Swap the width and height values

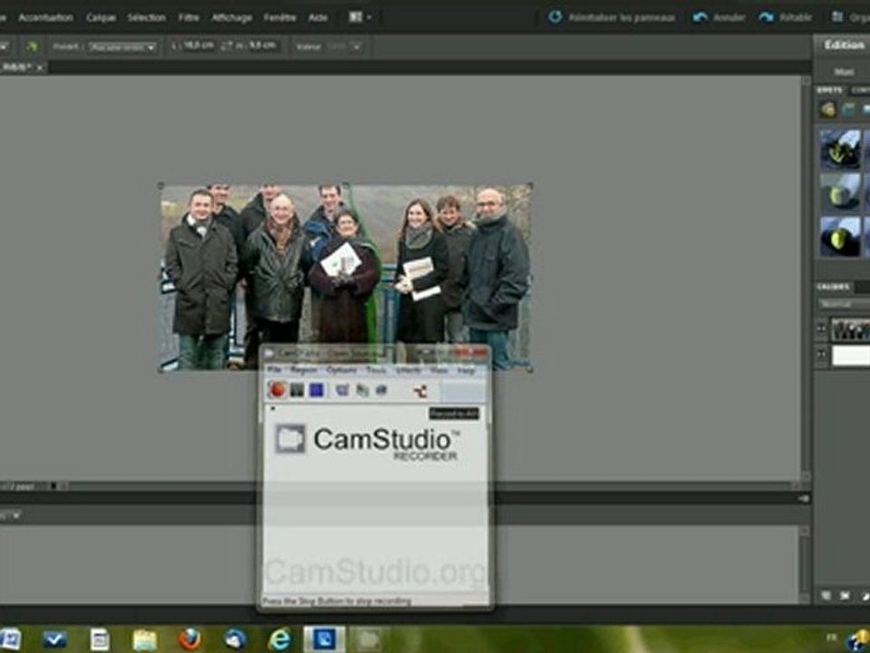point(226,46)
